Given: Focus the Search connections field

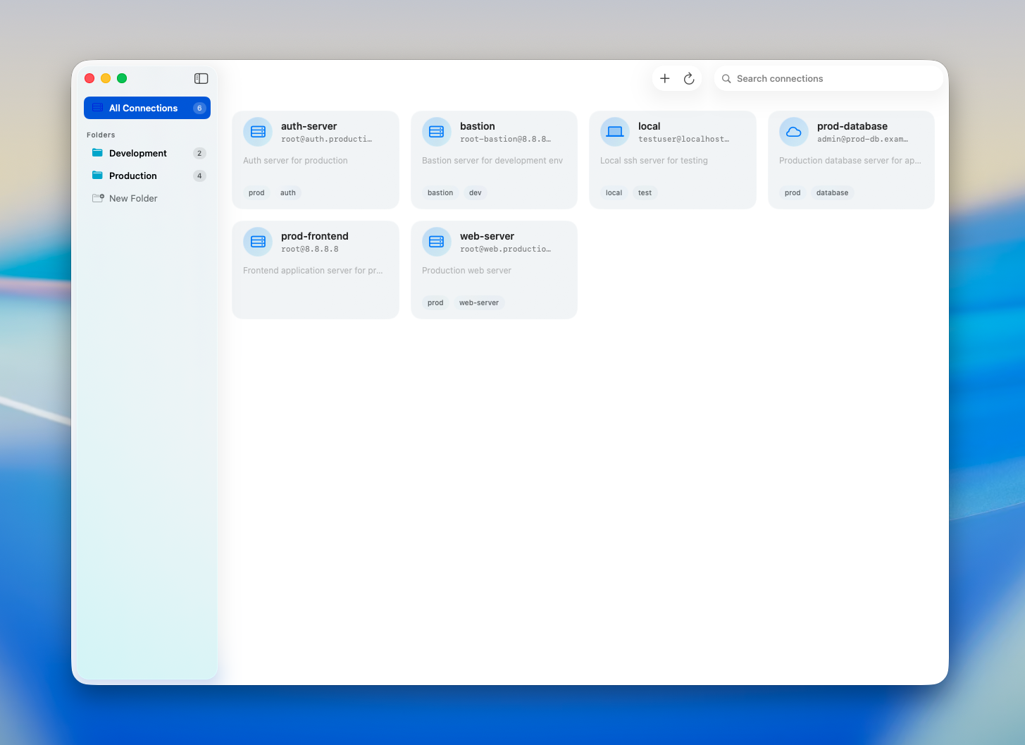Looking at the screenshot, I should (829, 78).
